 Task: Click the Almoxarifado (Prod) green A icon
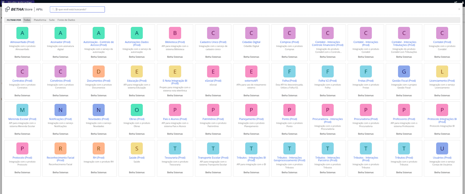coord(22,33)
